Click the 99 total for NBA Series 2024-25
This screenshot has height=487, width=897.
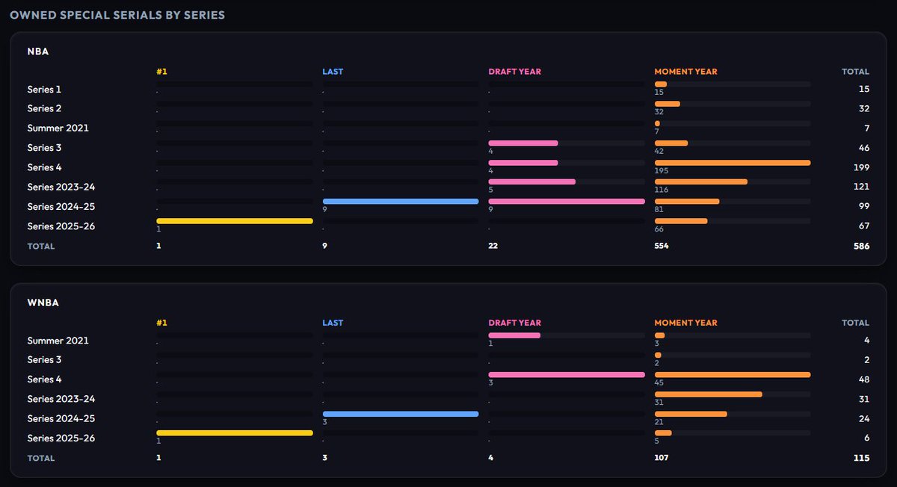[x=864, y=207]
